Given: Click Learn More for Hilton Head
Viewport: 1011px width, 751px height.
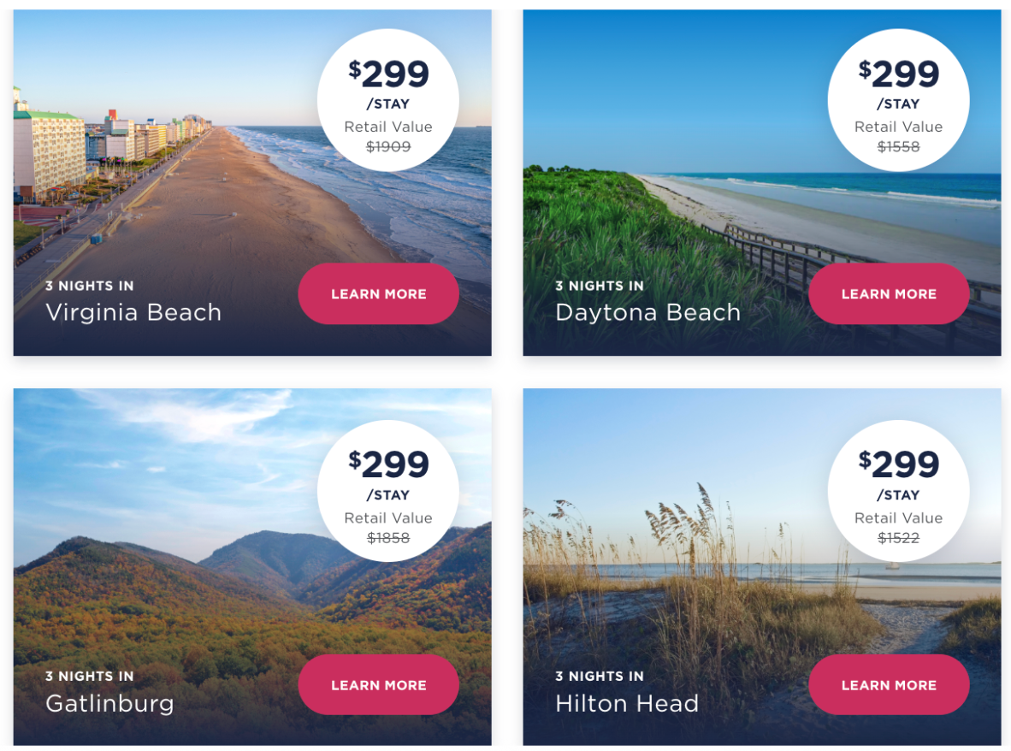Looking at the screenshot, I should coord(889,685).
